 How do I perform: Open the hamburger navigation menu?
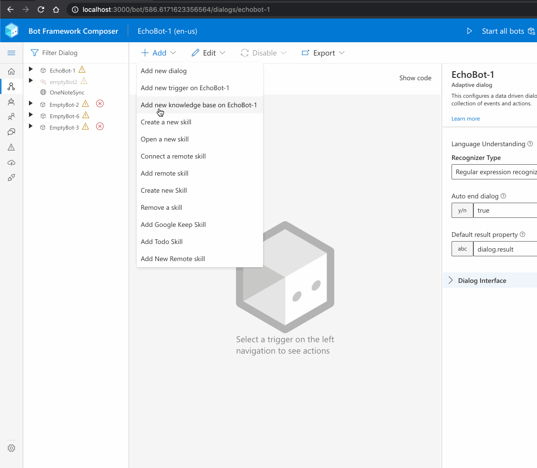11,53
